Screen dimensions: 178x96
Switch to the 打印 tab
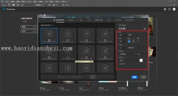[x=89, y=20]
